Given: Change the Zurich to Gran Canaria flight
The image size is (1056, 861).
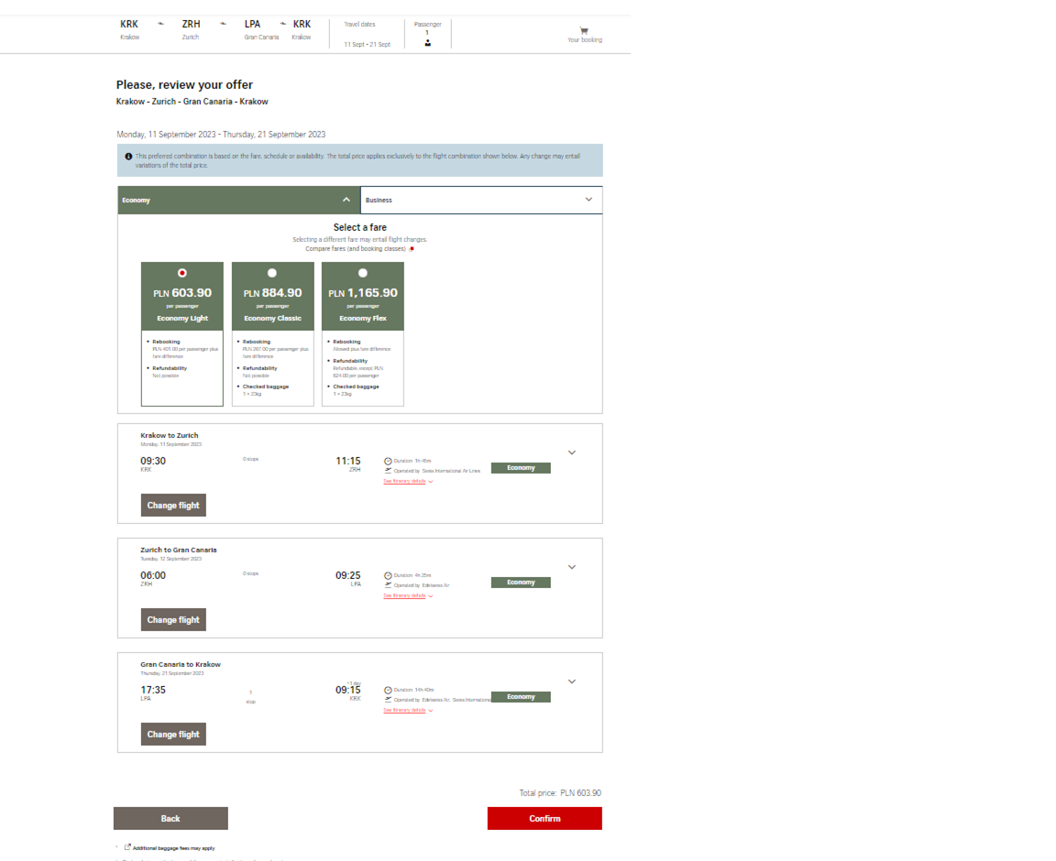Looking at the screenshot, I should 173,620.
